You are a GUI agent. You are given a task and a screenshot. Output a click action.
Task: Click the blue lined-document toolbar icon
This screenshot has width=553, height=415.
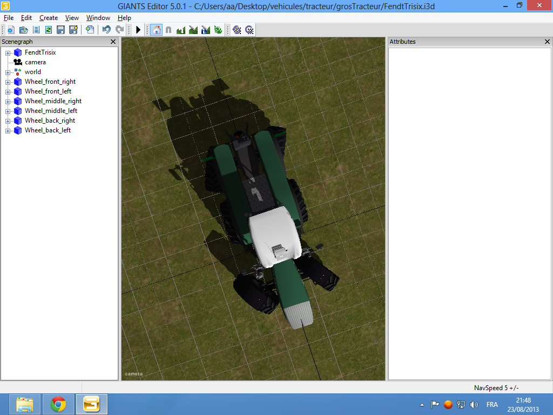click(36, 30)
